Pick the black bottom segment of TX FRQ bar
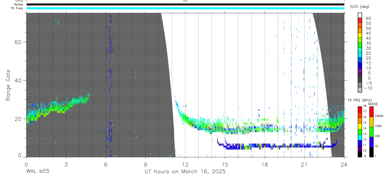387x178 pixels. coord(360,154)
